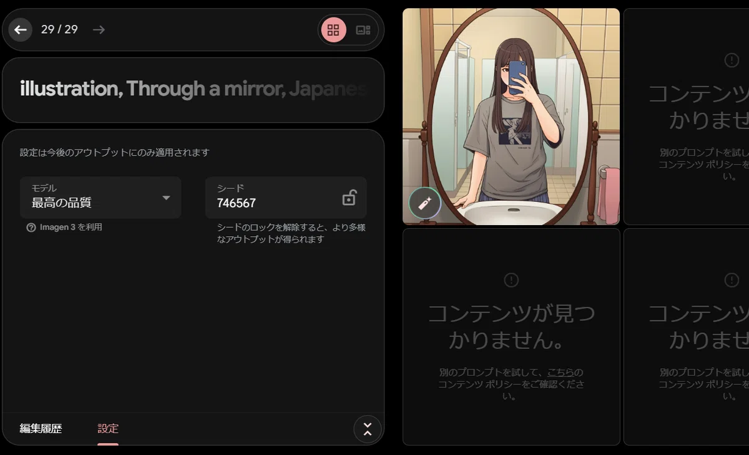Toggle the seed lock icon
Viewport: 749px width, 455px height.
(350, 198)
